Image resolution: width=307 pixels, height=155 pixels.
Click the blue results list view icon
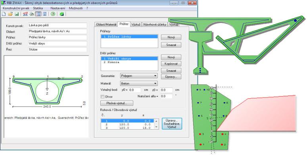point(45,14)
